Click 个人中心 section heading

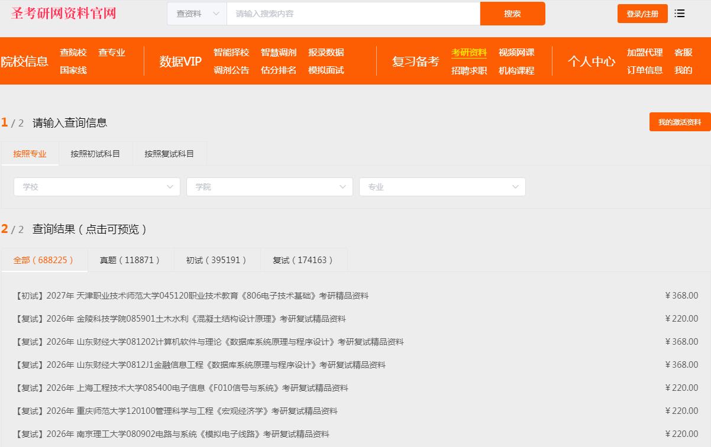click(x=592, y=61)
